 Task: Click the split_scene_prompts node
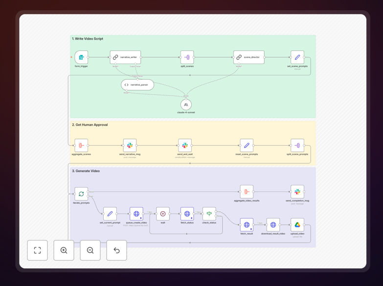[x=297, y=145]
